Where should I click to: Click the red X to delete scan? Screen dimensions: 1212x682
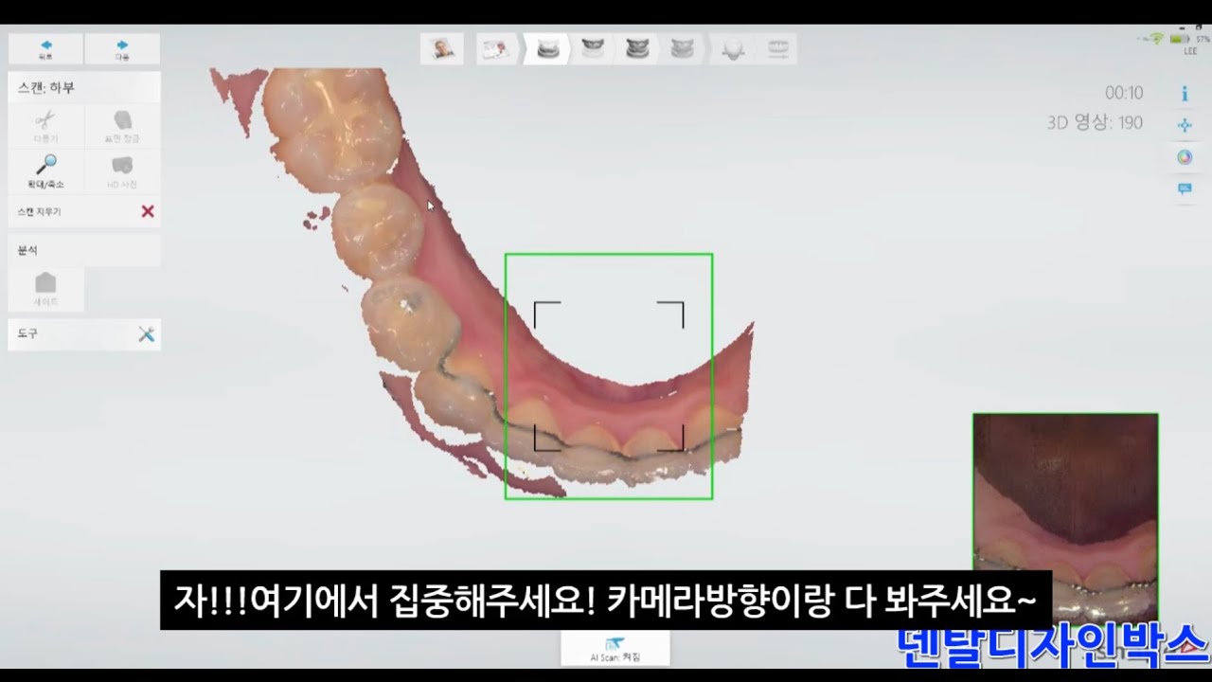point(148,211)
